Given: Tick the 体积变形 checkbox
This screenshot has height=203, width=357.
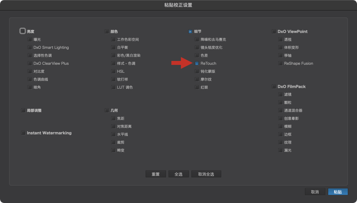Looking at the screenshot, I should point(280,47).
